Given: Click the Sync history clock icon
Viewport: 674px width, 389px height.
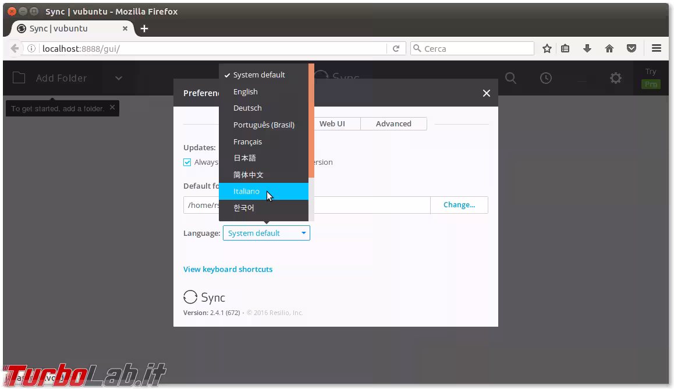Looking at the screenshot, I should 545,78.
